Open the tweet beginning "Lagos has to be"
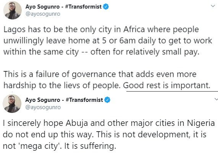The width and height of the screenshot is (218, 153). click(108, 41)
